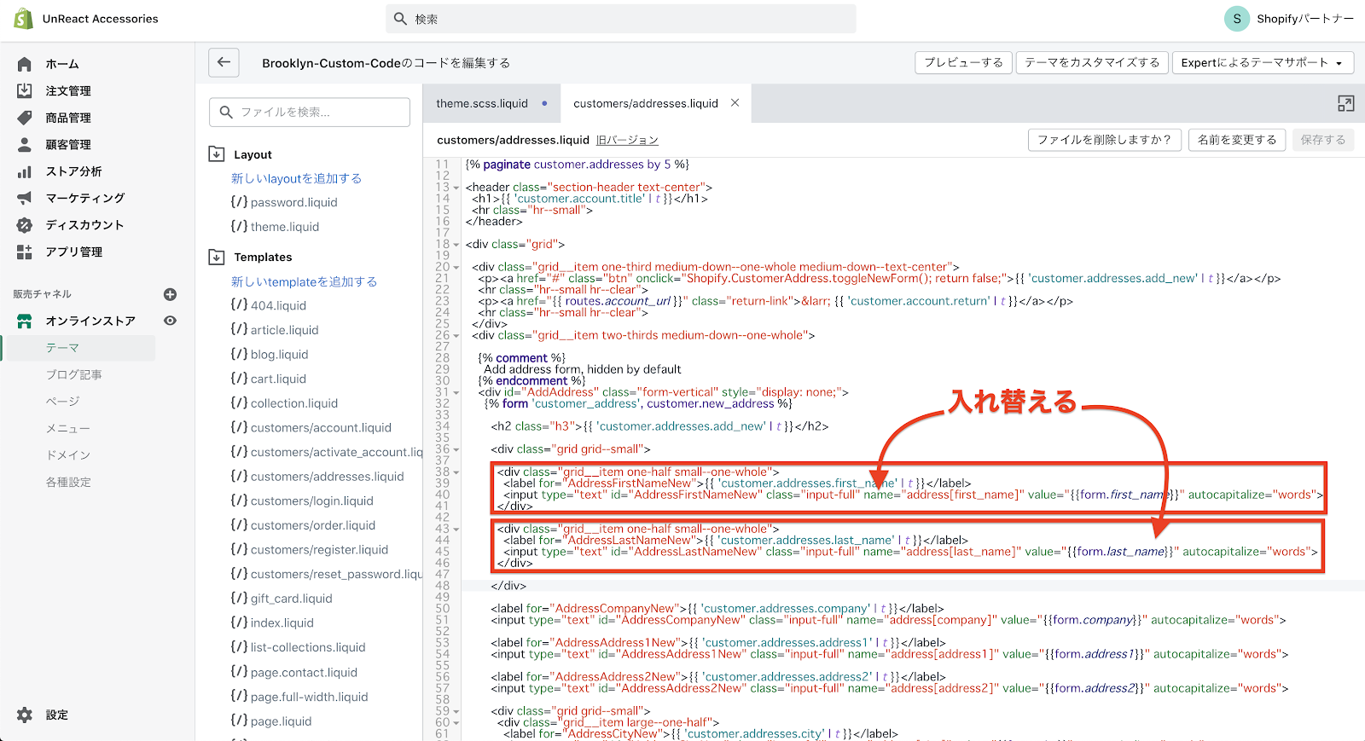The height and width of the screenshot is (741, 1365).
Task: Click the back arrow button
Action: pos(224,62)
